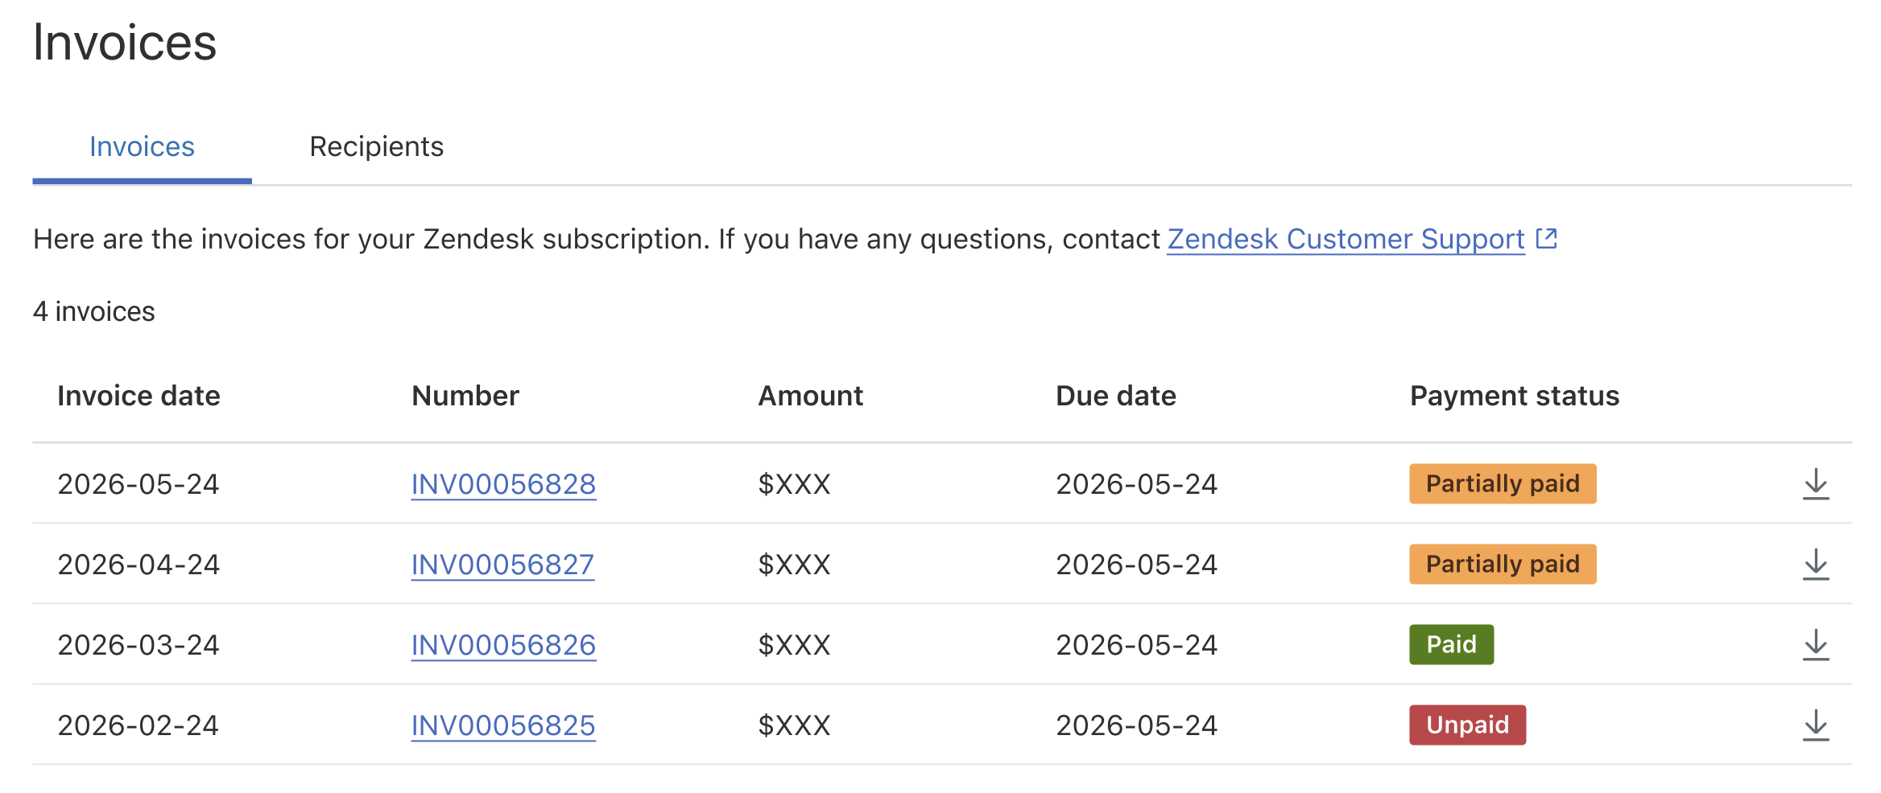Download invoice INV00056828
The height and width of the screenshot is (793, 1881).
pos(1816,484)
